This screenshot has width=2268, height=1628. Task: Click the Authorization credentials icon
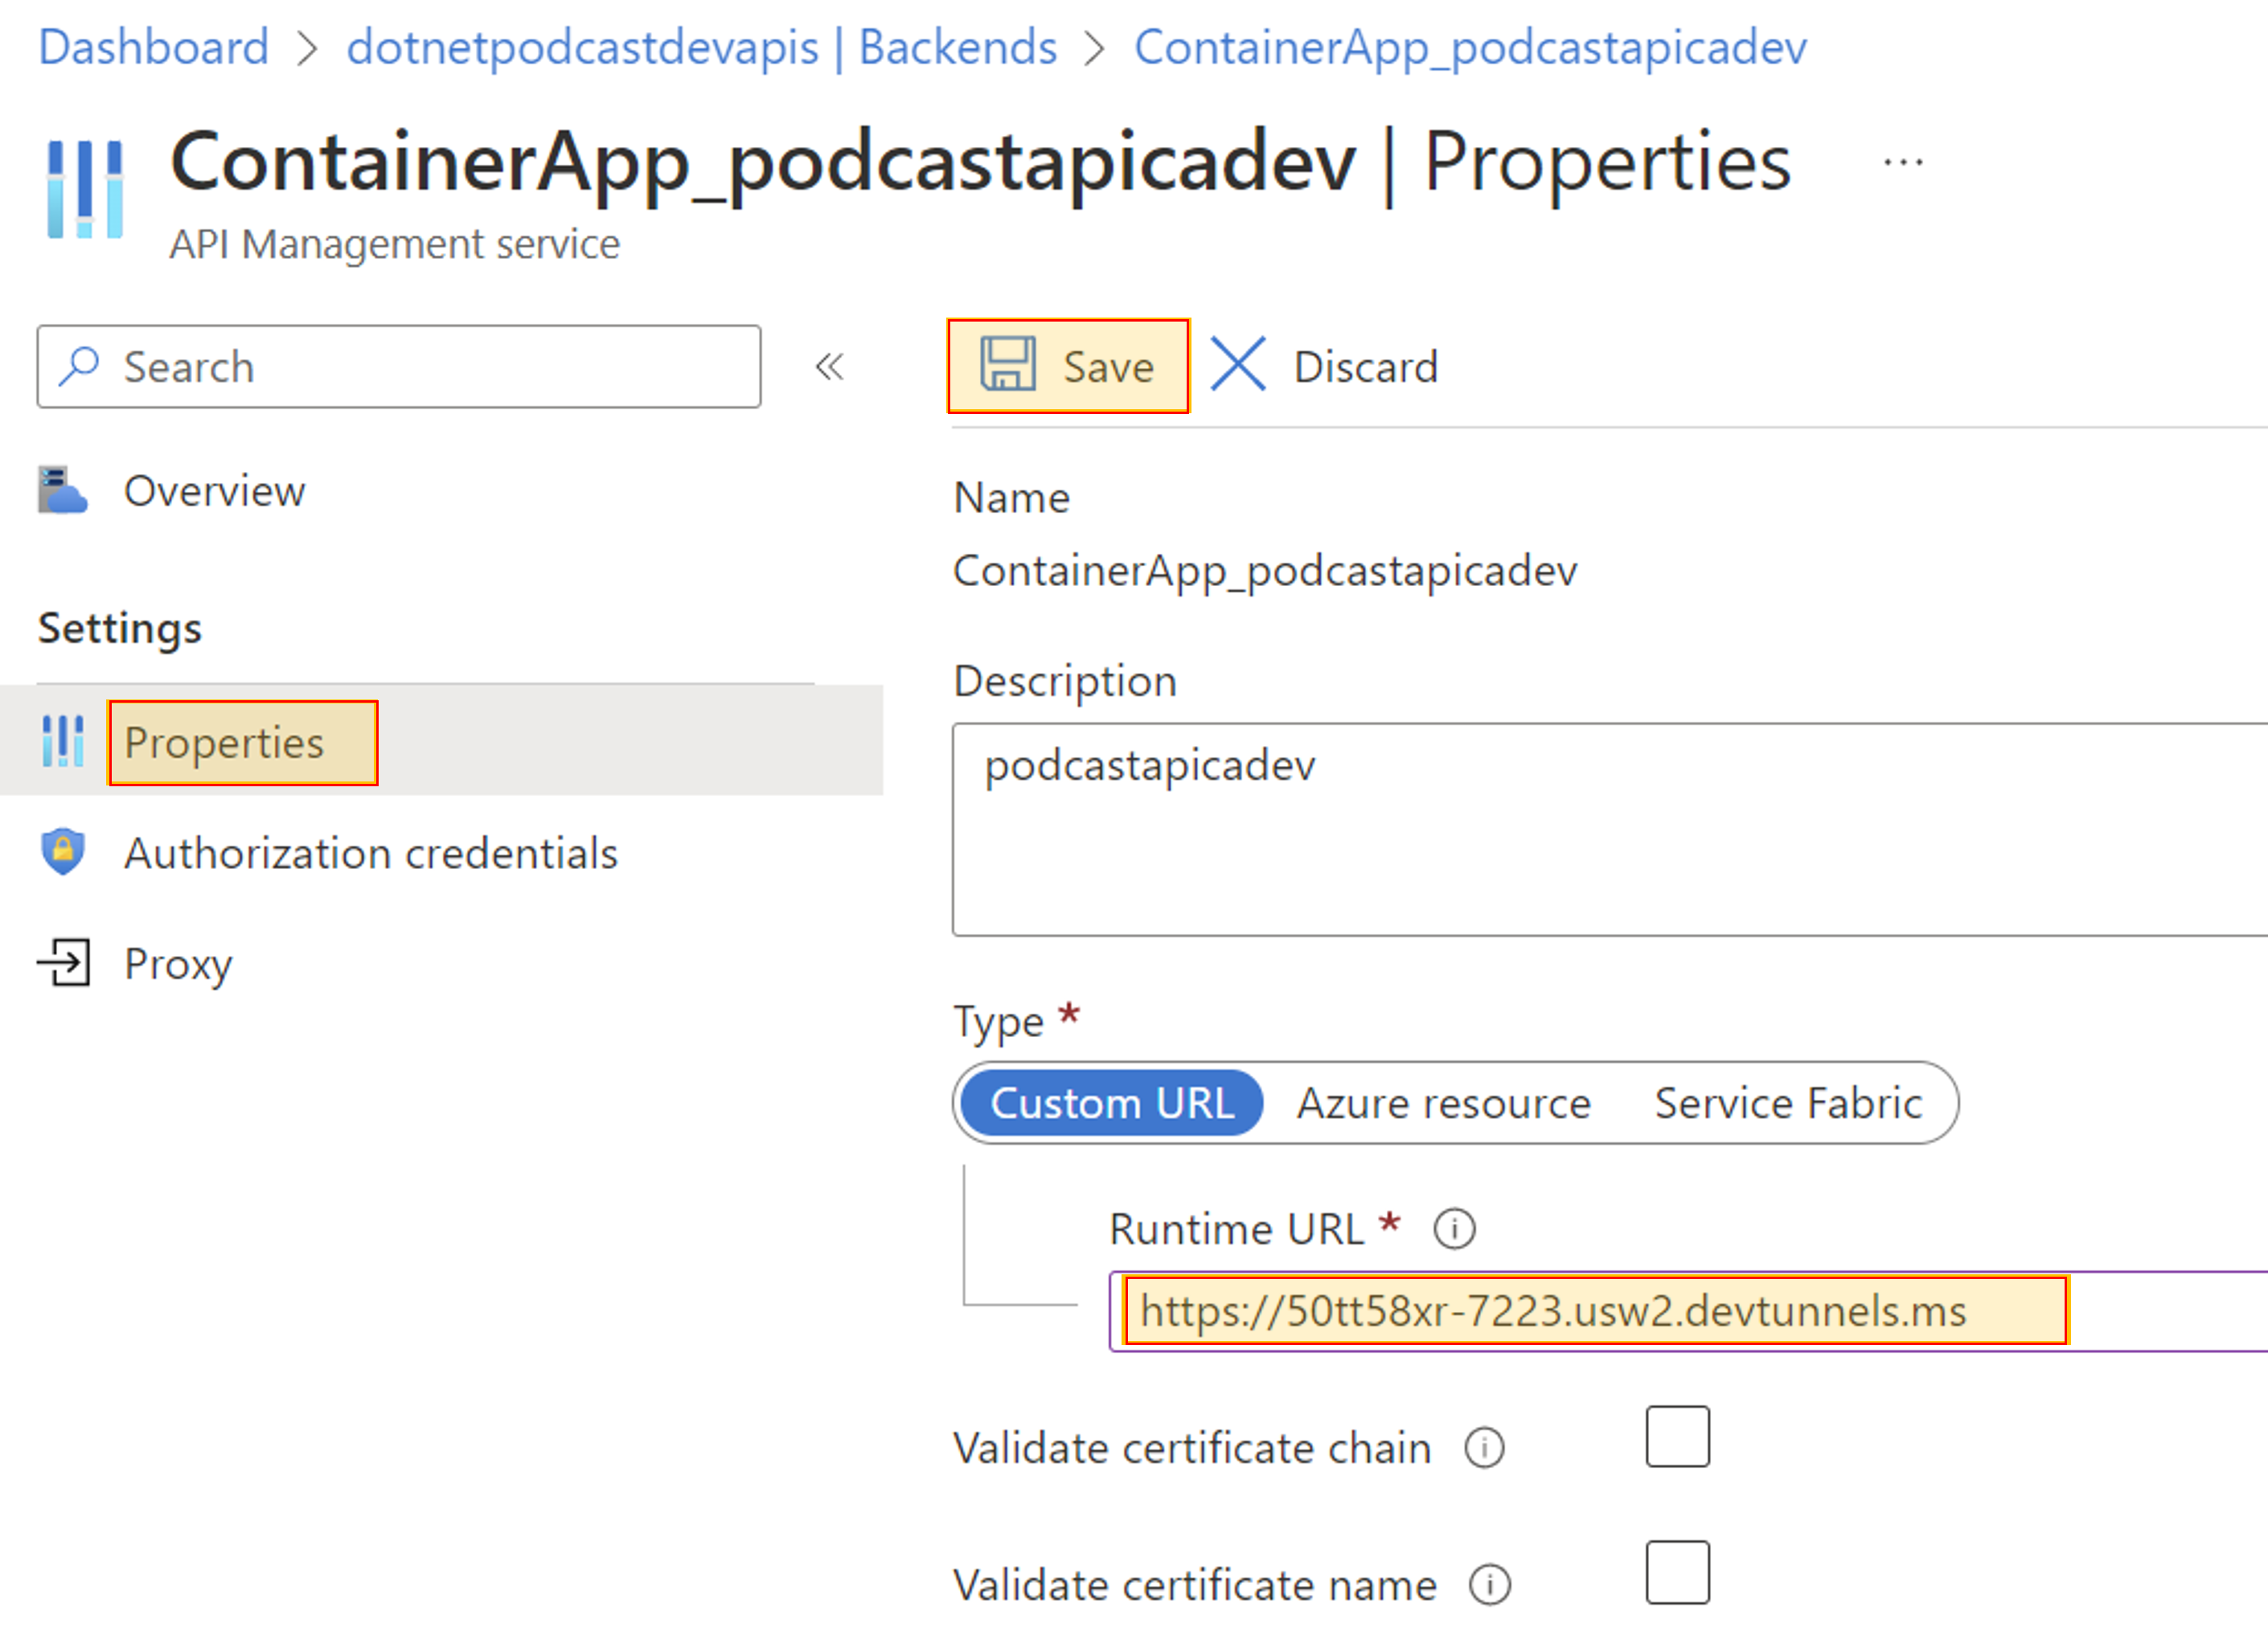coord(71,855)
